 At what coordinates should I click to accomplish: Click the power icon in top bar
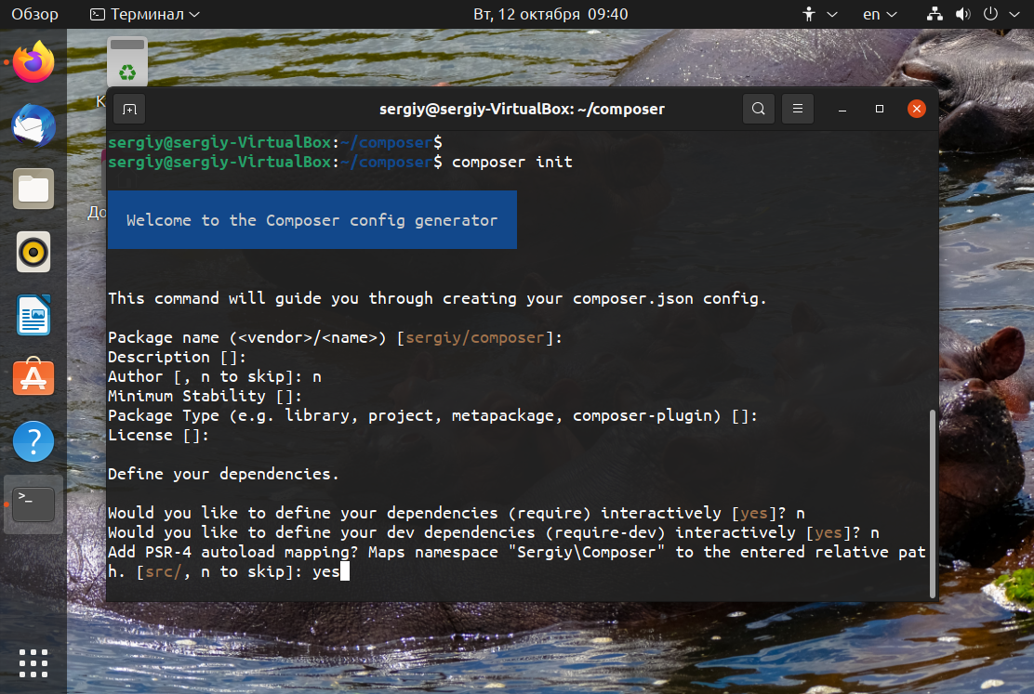990,14
